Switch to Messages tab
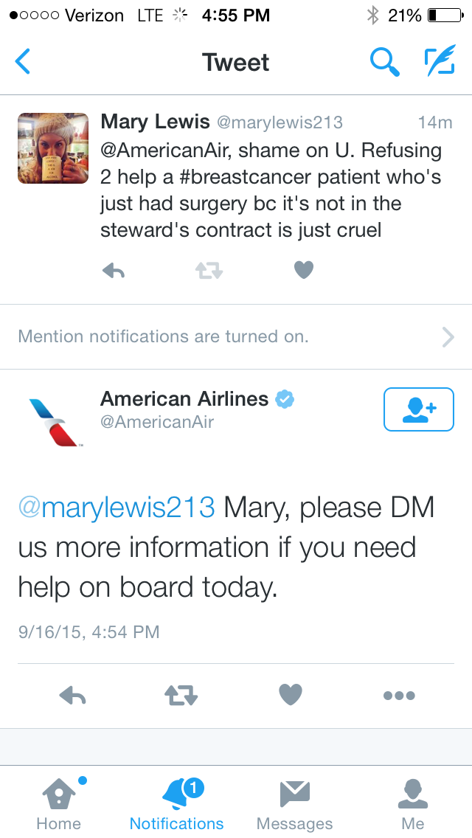 point(294,803)
